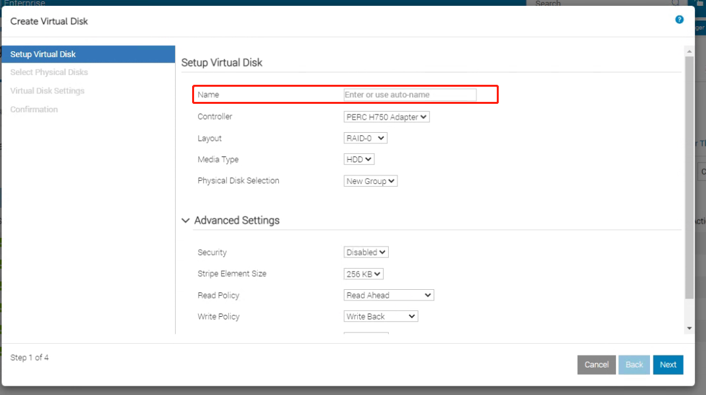Open the Physical Disk Selection dropdown
This screenshot has width=706, height=395.
(370, 181)
